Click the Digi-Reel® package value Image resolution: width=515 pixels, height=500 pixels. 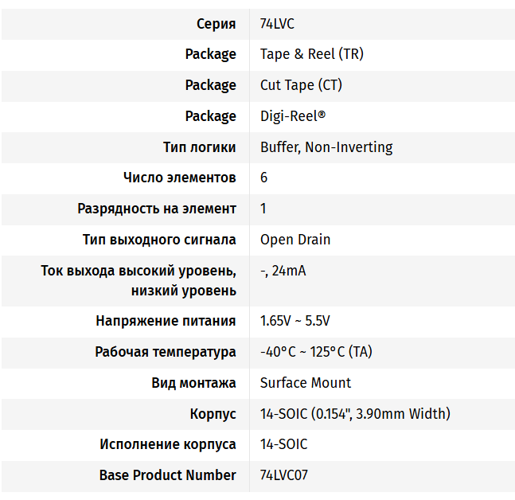[292, 116]
